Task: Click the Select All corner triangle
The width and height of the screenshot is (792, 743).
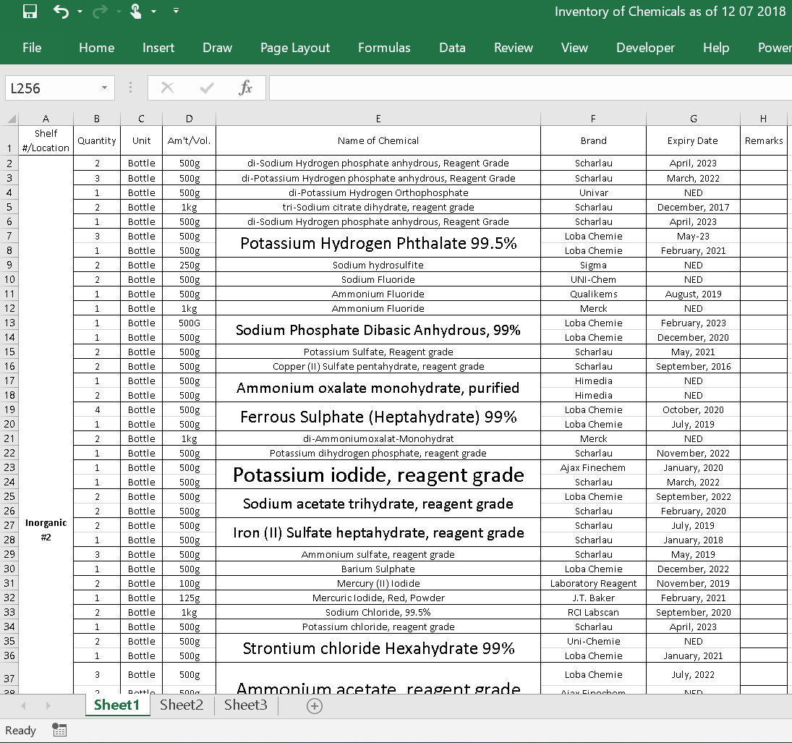Action: coord(12,119)
